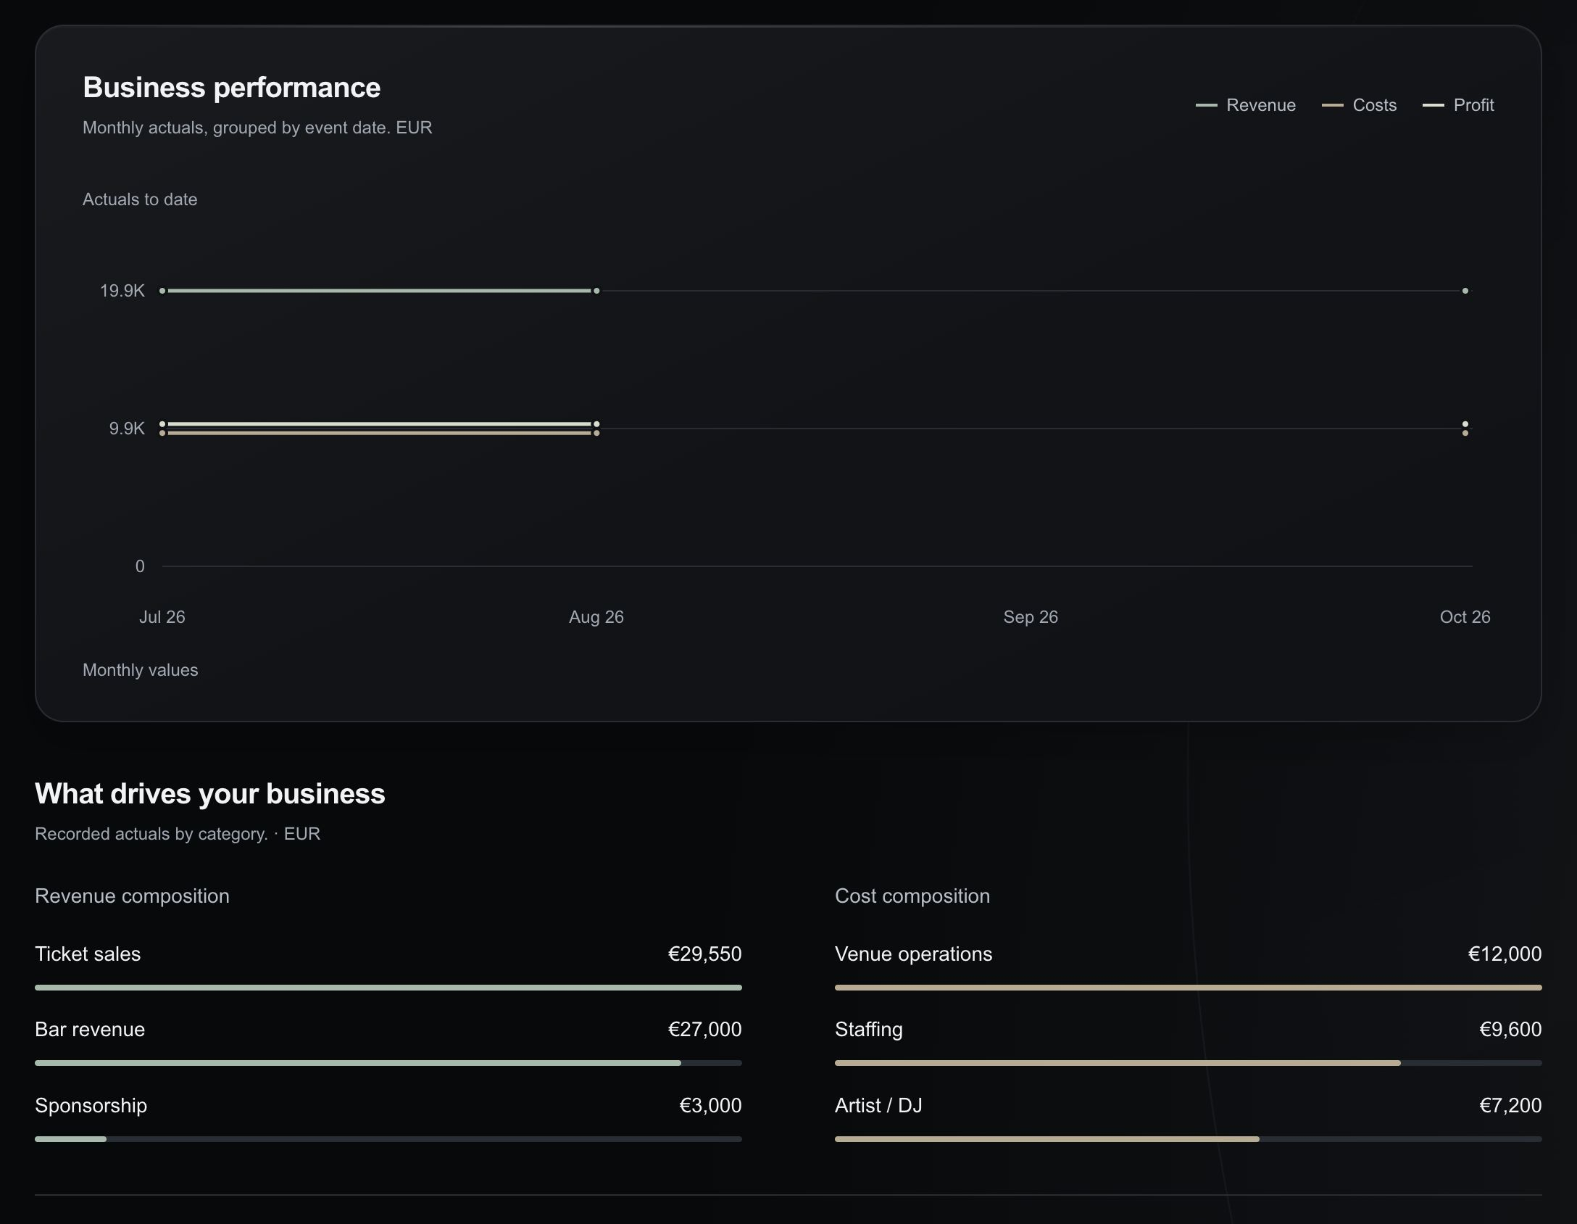The image size is (1577, 1224).
Task: Select the €7,200 Artist / DJ value
Action: 1510,1105
